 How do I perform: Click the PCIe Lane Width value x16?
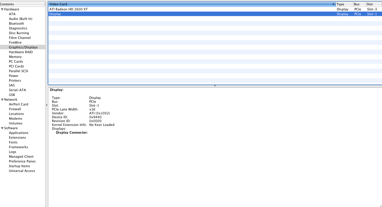92,109
